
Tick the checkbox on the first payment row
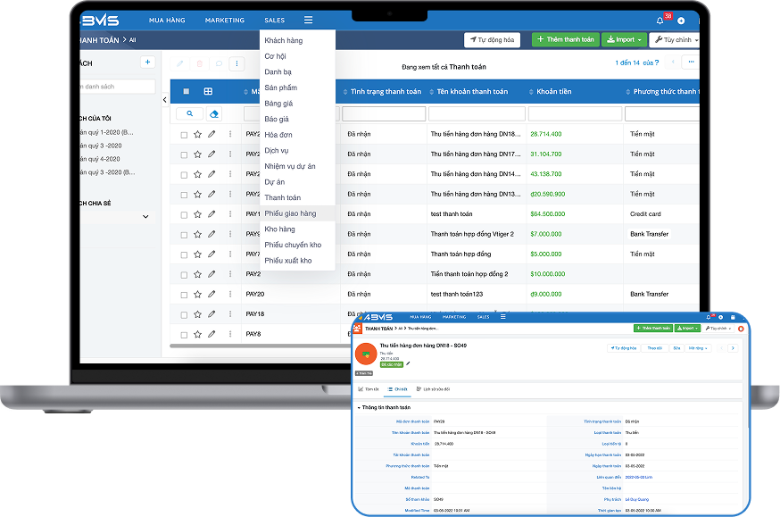(x=184, y=135)
